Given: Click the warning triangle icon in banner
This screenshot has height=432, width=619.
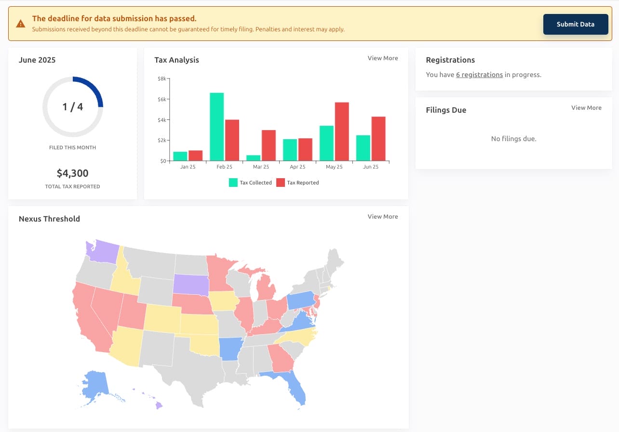Looking at the screenshot, I should (20, 24).
